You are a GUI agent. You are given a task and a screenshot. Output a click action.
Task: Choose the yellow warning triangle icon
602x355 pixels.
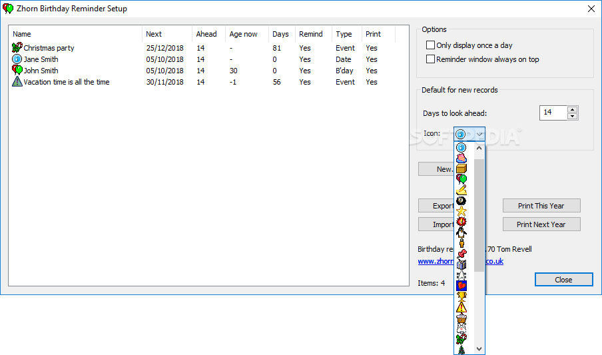pos(461,307)
